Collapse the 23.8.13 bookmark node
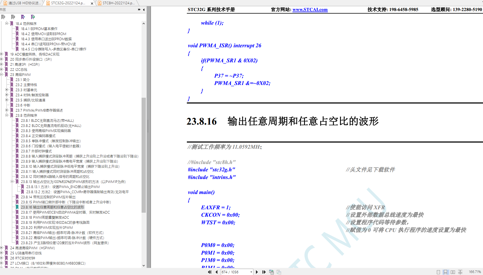This screenshot has height=275, width=483. coord(12,182)
